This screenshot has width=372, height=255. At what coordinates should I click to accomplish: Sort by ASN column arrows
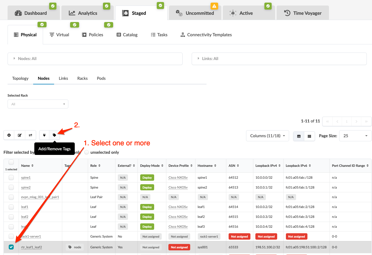click(x=238, y=166)
